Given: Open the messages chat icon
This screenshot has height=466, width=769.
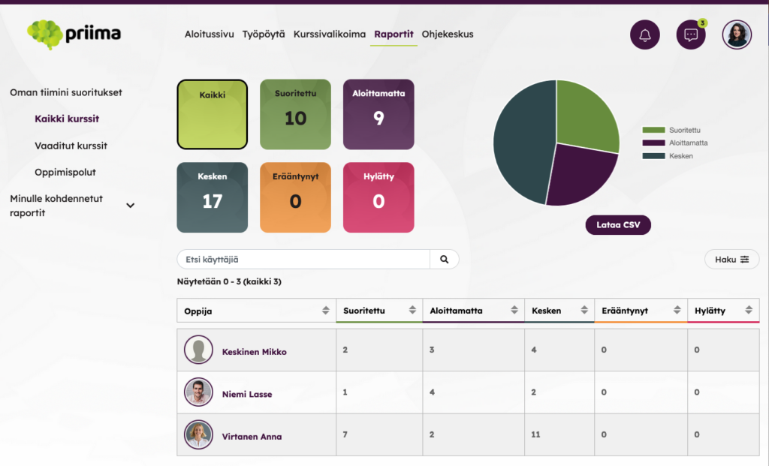Looking at the screenshot, I should (691, 35).
